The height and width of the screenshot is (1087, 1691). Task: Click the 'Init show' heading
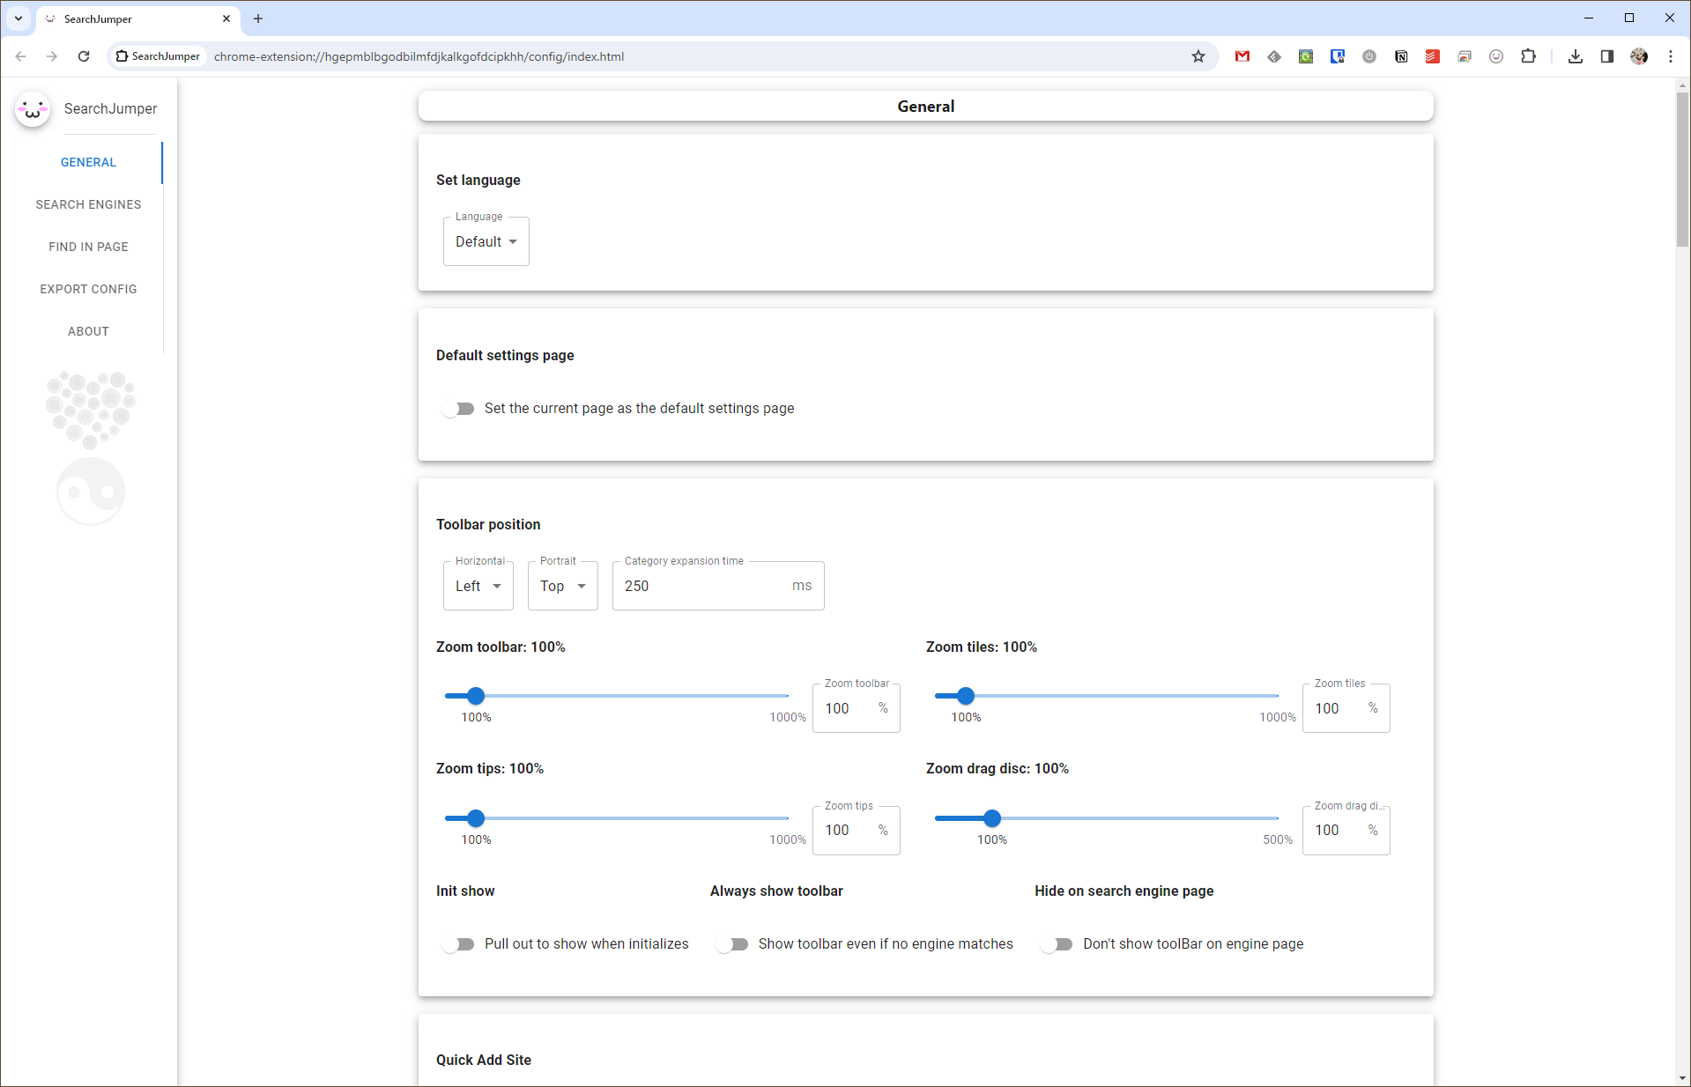point(465,891)
